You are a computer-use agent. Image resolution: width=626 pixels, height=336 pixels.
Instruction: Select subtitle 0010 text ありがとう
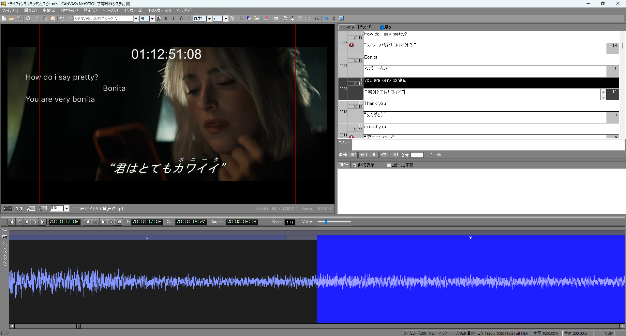tap(484, 117)
